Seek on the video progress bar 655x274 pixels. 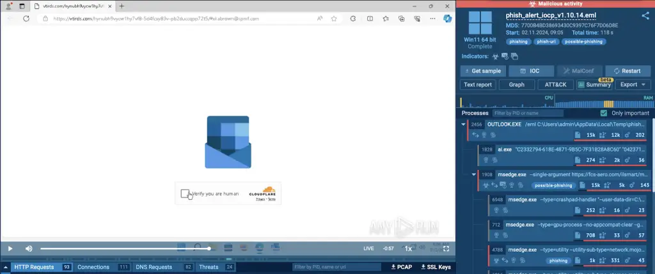point(125,248)
